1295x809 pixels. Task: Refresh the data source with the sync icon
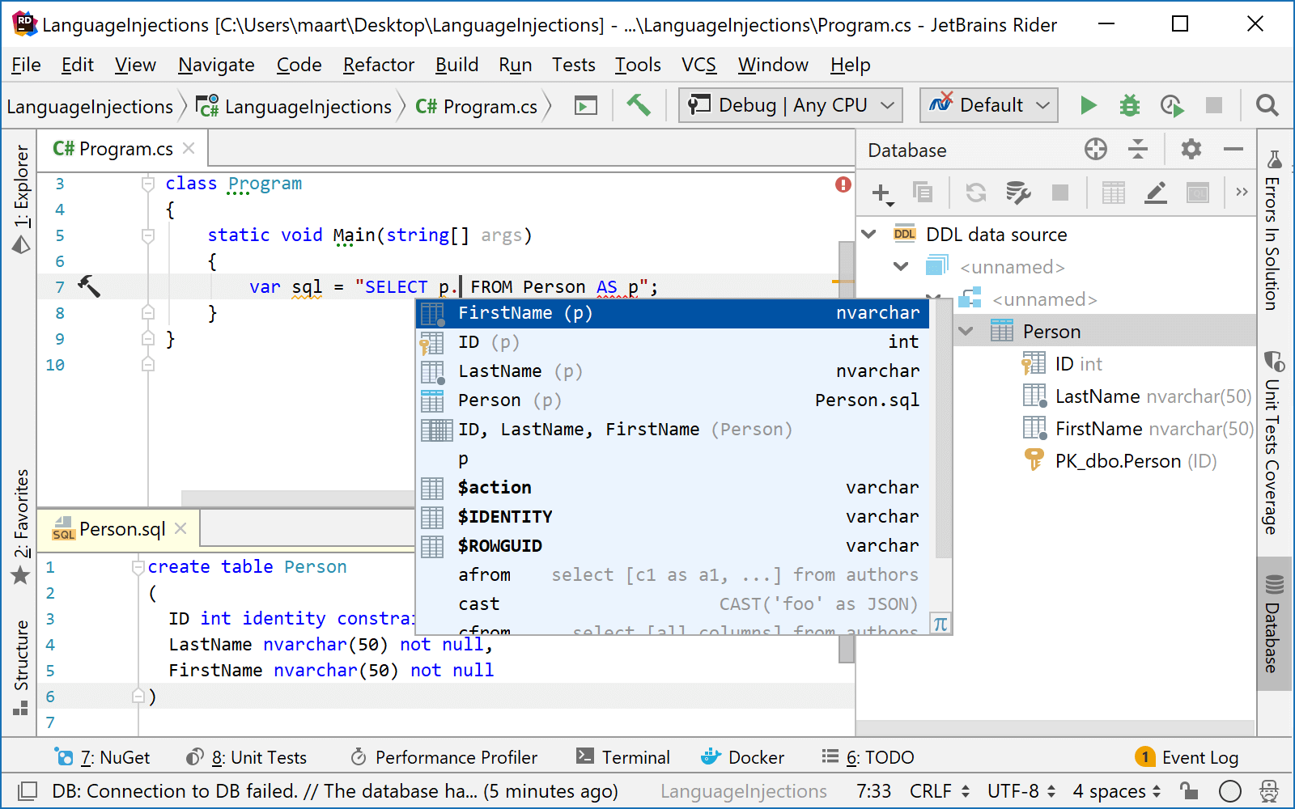pos(975,193)
